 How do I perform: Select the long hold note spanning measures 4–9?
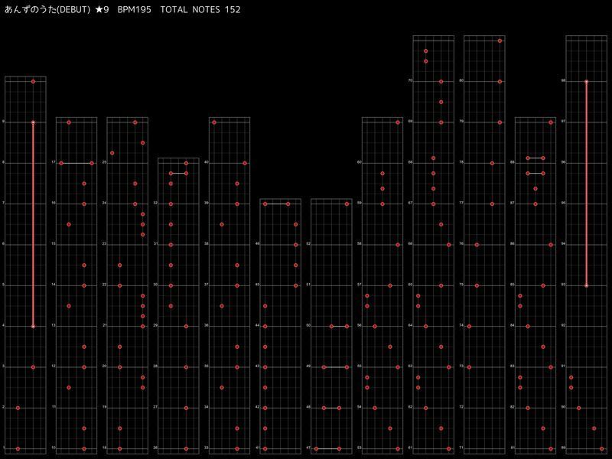tap(33, 224)
